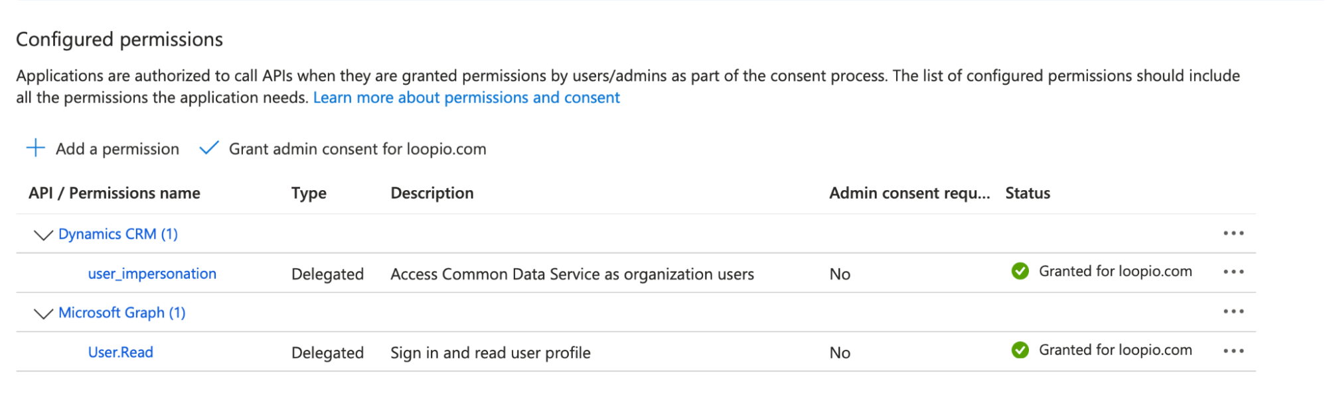Viewport: 1327px width, 418px height.
Task: Click 'Granted for loopio.com' status on User.Read row
Action: click(x=1115, y=350)
